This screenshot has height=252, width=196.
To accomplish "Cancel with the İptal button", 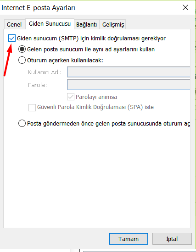I will (x=172, y=239).
